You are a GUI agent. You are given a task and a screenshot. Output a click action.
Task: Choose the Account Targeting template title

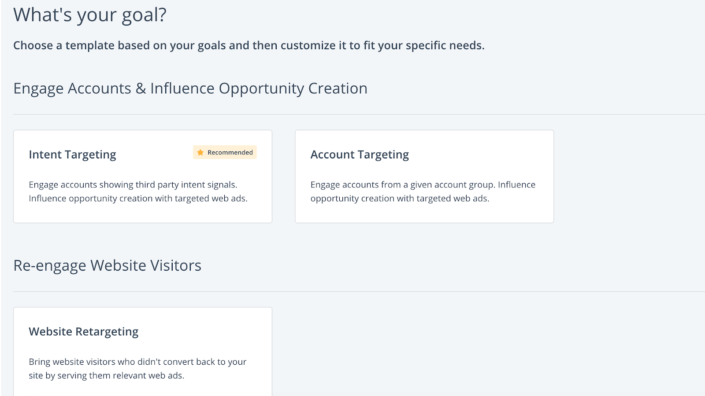click(360, 155)
